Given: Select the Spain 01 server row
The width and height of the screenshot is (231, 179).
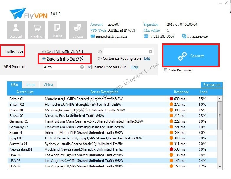Looking at the screenshot, I should coord(112,132).
